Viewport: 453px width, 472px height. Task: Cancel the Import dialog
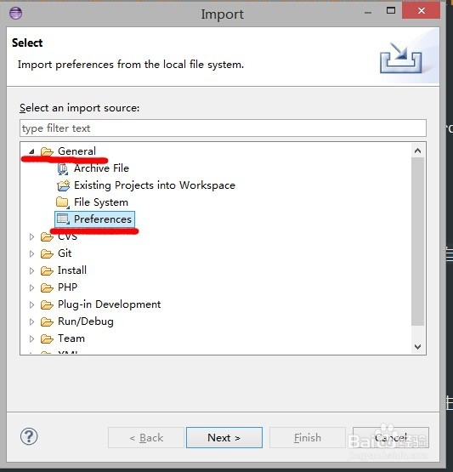click(x=391, y=437)
